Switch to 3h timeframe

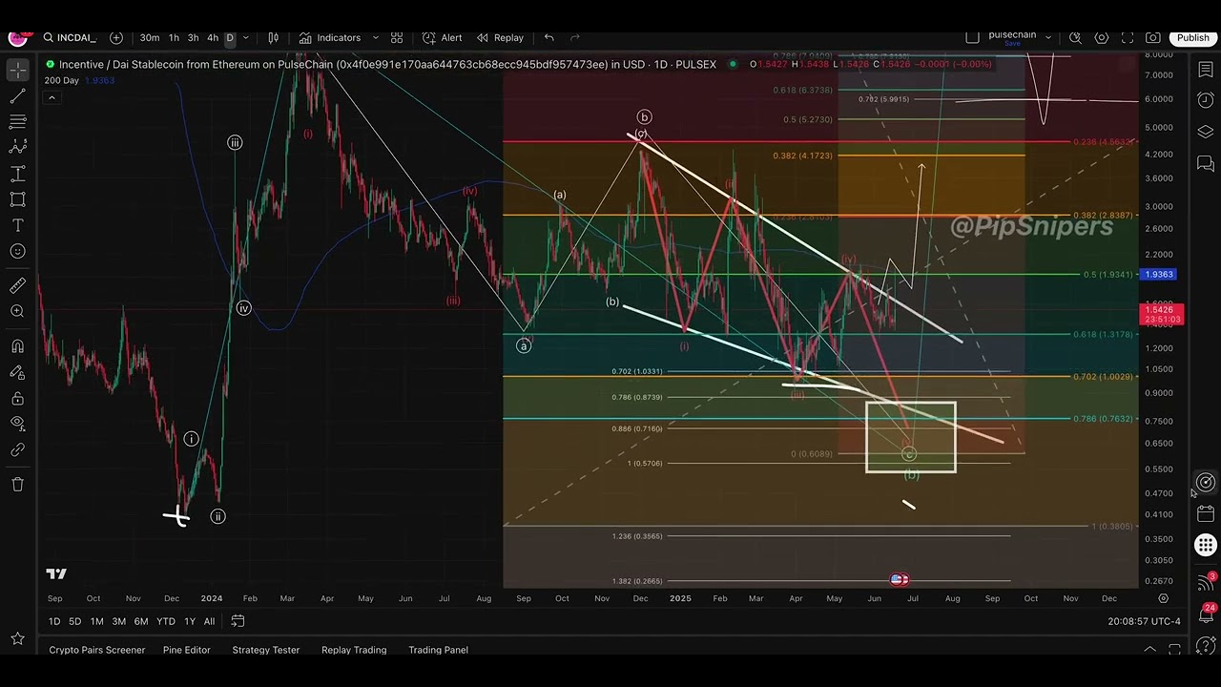click(x=194, y=38)
